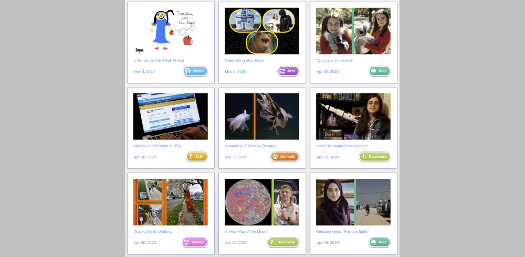Click the World category badge

click(195, 71)
